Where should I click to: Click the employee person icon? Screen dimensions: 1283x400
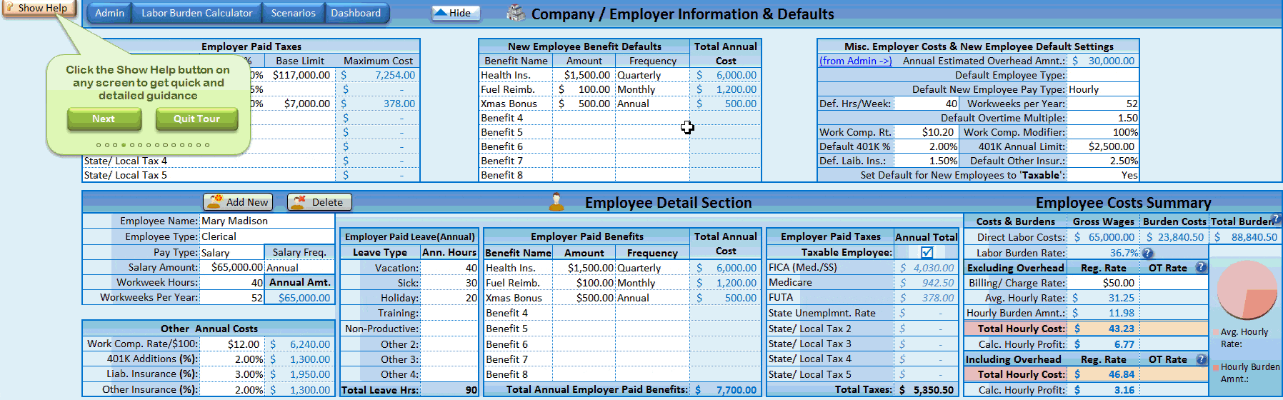(x=556, y=202)
